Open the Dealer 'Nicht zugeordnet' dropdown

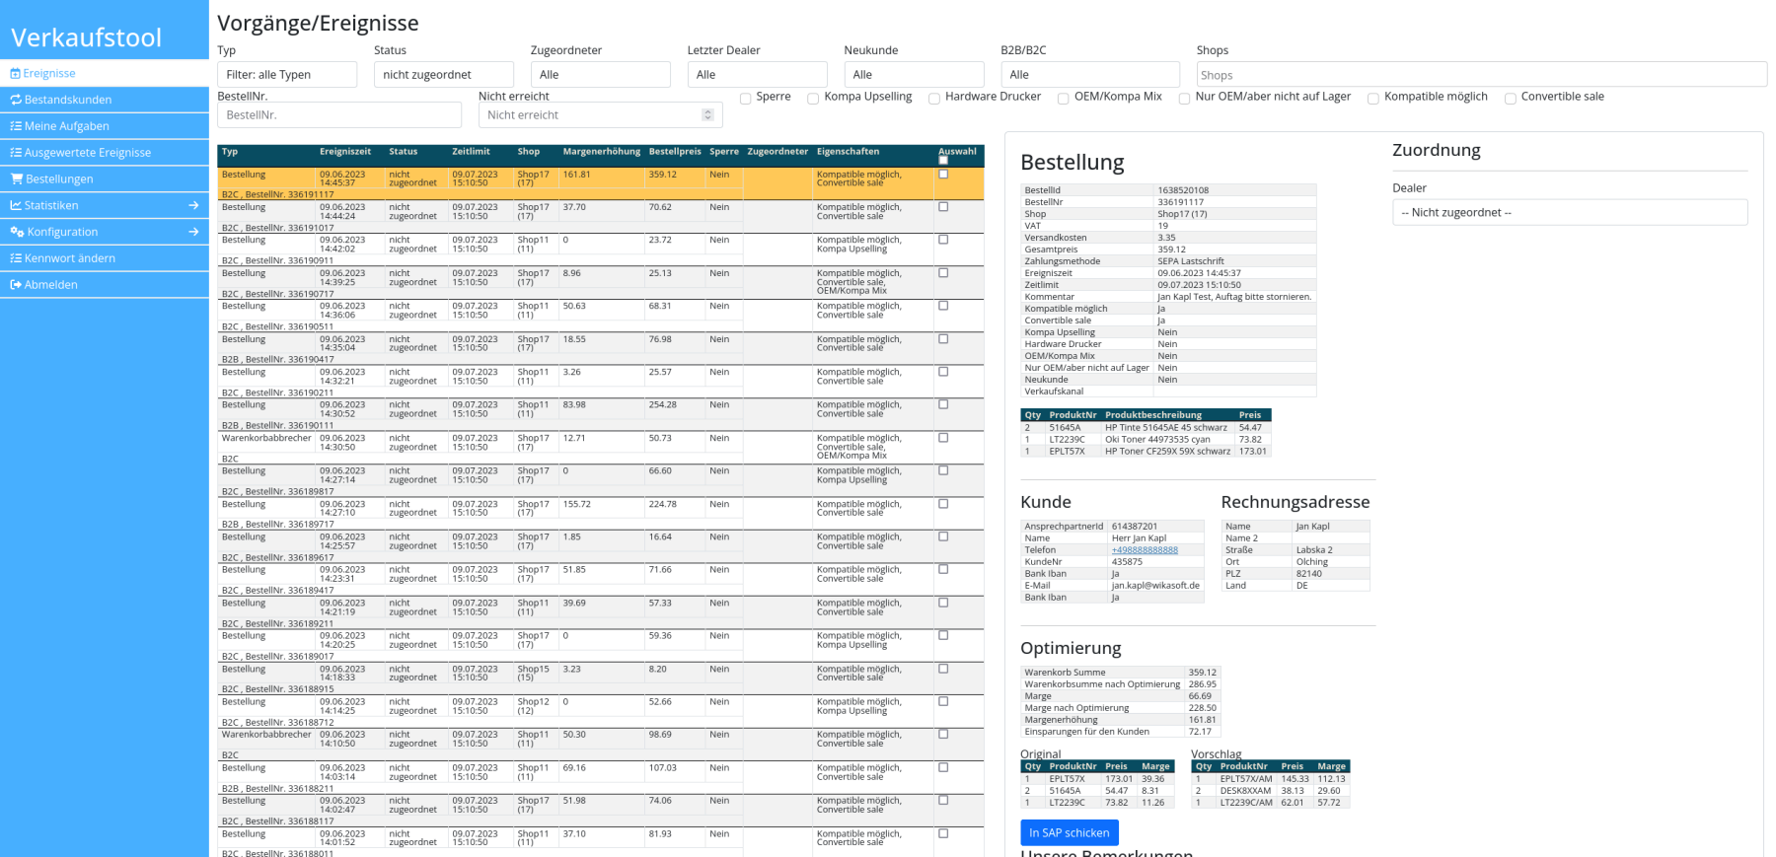(x=1569, y=213)
